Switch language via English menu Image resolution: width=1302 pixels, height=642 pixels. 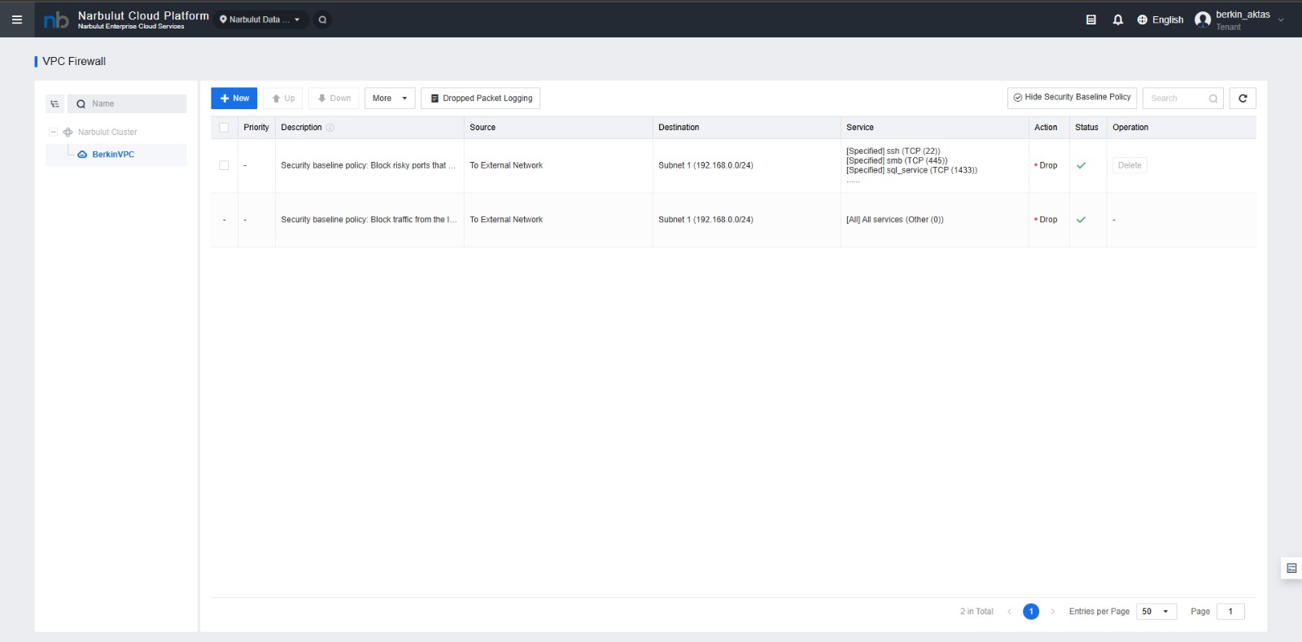pyautogui.click(x=1160, y=20)
